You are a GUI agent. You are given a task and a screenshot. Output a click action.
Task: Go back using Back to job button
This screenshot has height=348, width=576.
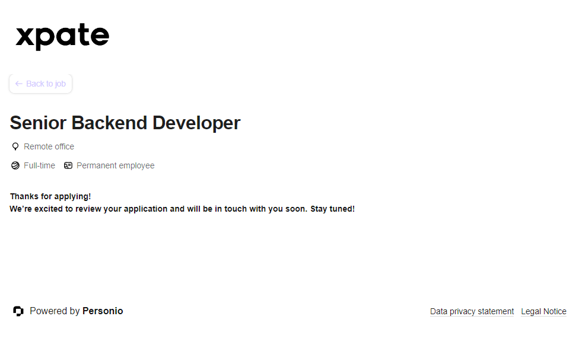pyautogui.click(x=41, y=84)
